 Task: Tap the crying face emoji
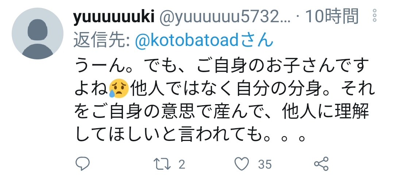click(x=119, y=88)
